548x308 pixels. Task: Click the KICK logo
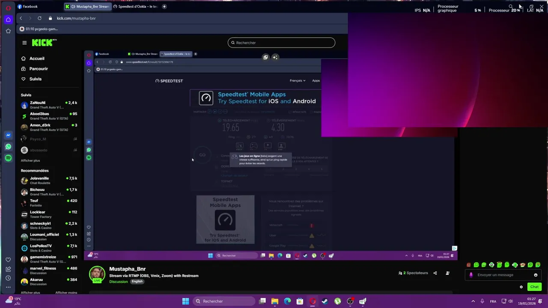point(44,42)
